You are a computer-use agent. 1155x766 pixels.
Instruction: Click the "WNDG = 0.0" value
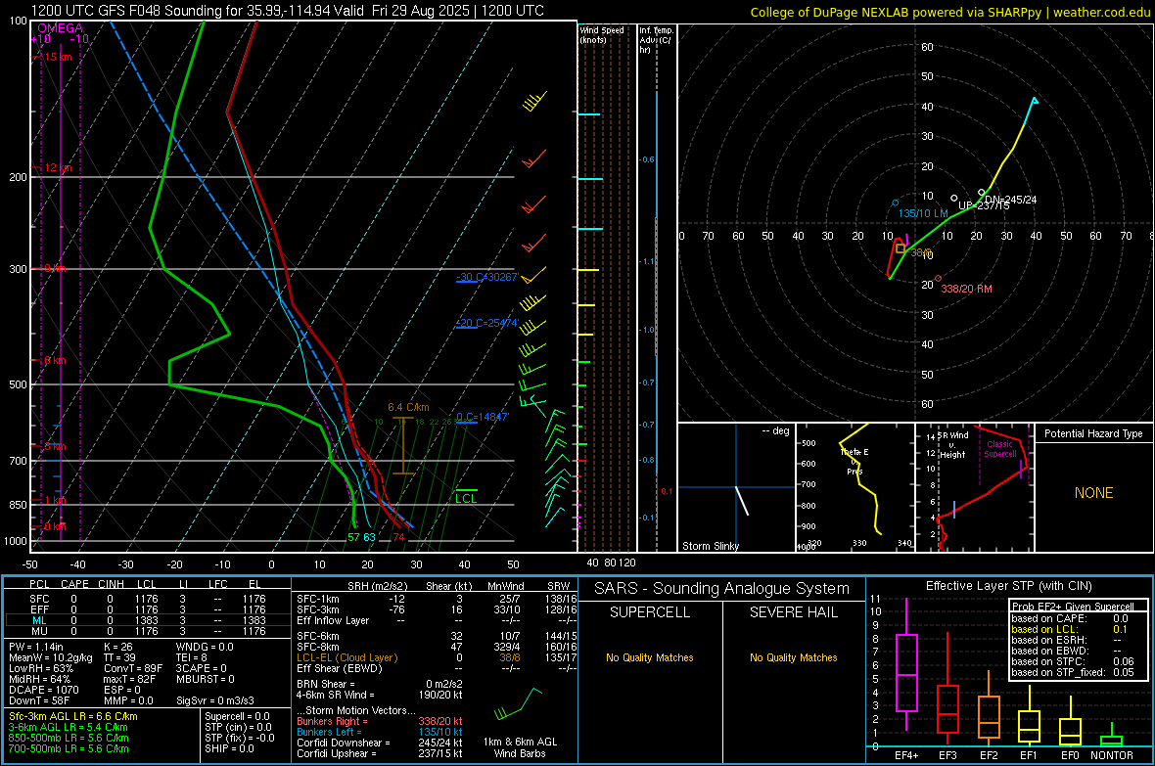pos(204,647)
